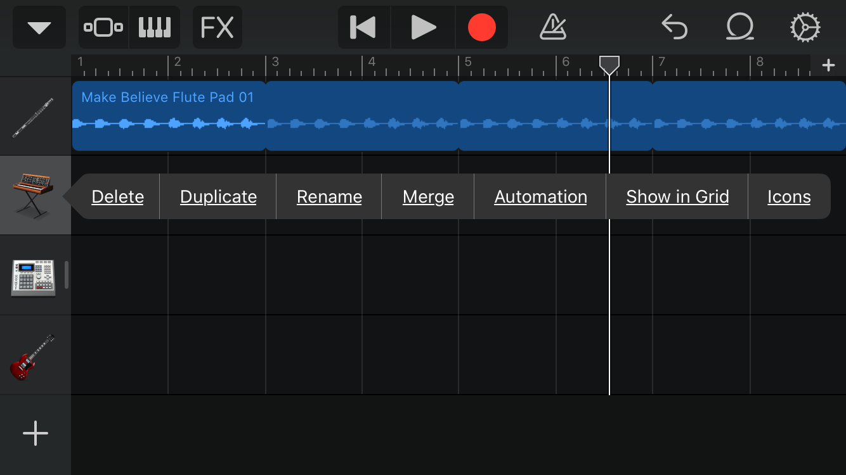Start recording with the red button
Image resolution: width=846 pixels, height=475 pixels.
(481, 28)
